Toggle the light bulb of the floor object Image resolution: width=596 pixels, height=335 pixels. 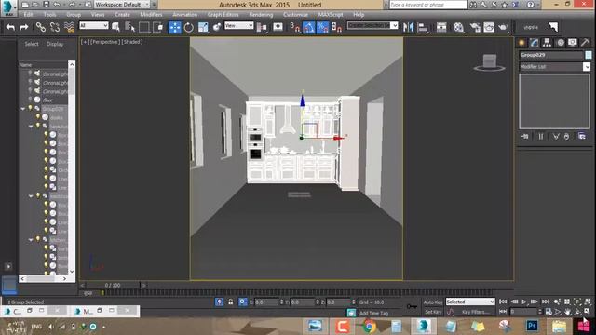pyautogui.click(x=30, y=100)
